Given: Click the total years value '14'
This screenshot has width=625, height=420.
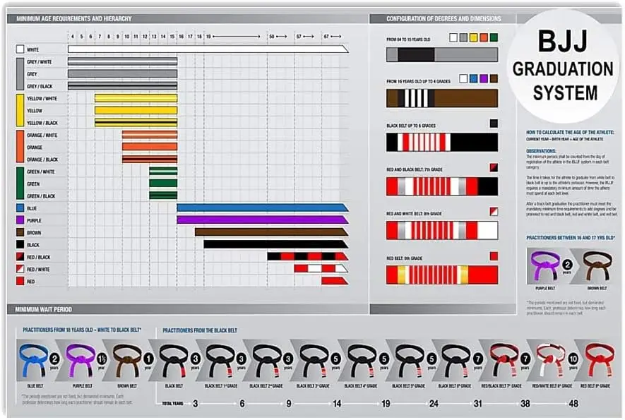Looking at the screenshot, I should click(337, 404).
